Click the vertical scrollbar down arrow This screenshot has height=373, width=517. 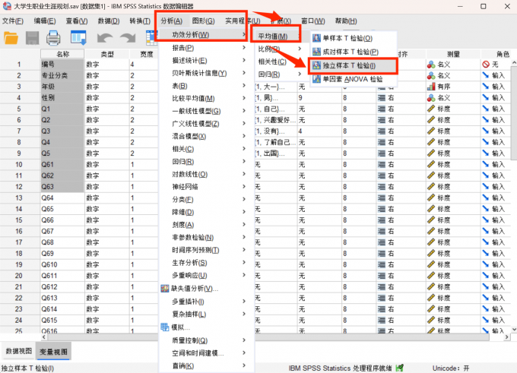(x=514, y=329)
